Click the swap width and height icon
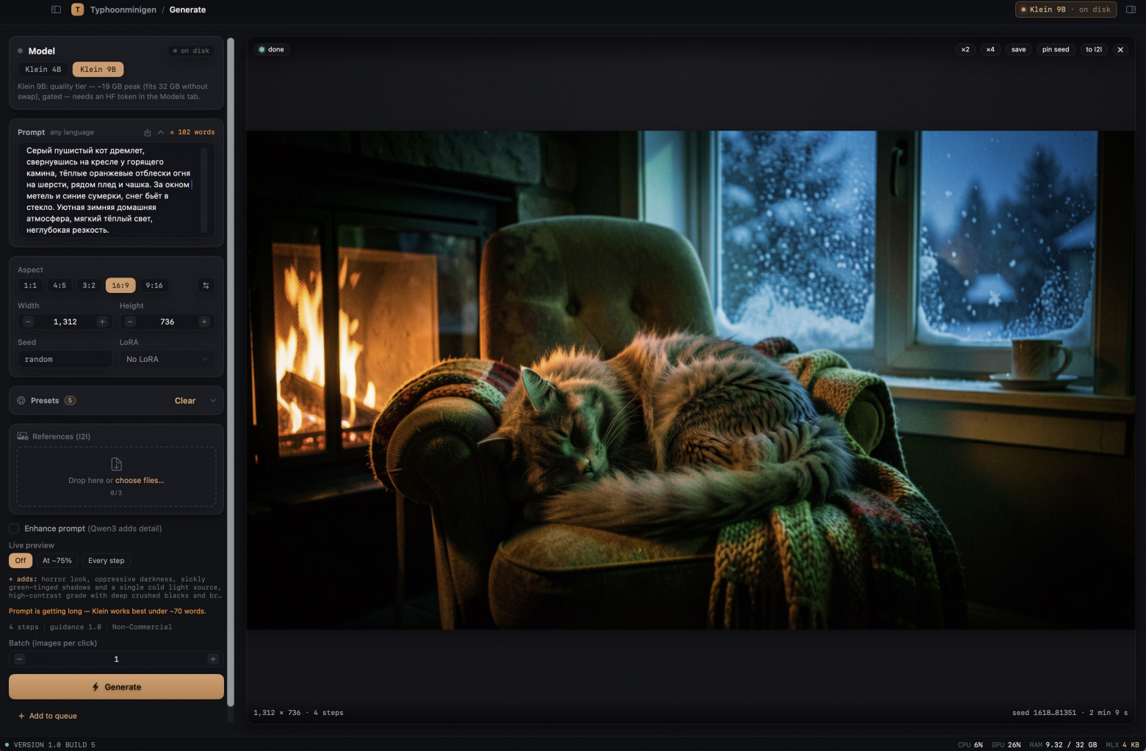The width and height of the screenshot is (1146, 751). tap(206, 286)
